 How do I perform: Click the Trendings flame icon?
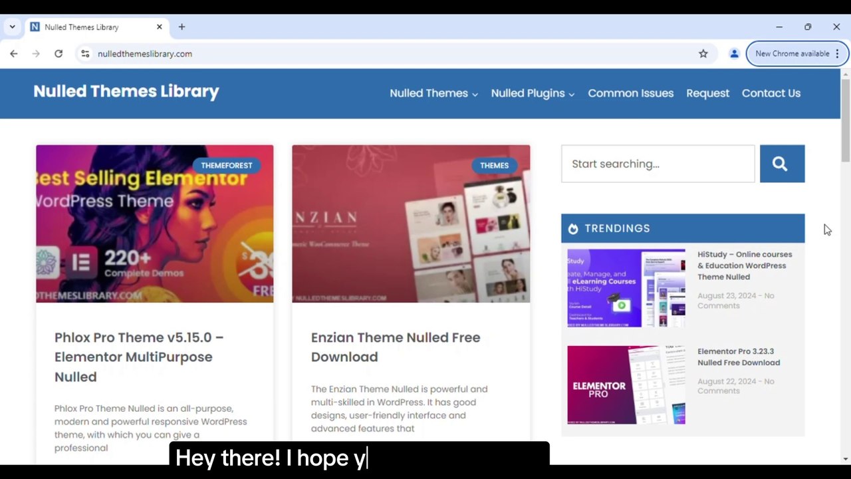point(573,229)
